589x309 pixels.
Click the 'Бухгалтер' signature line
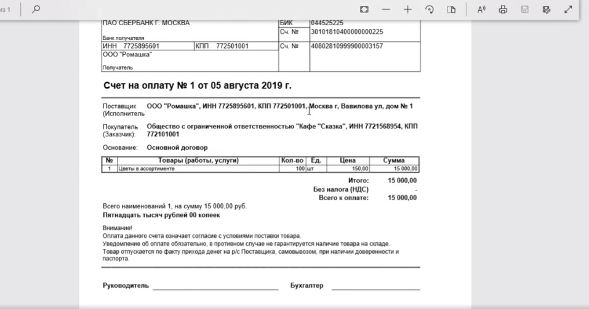tap(375, 286)
